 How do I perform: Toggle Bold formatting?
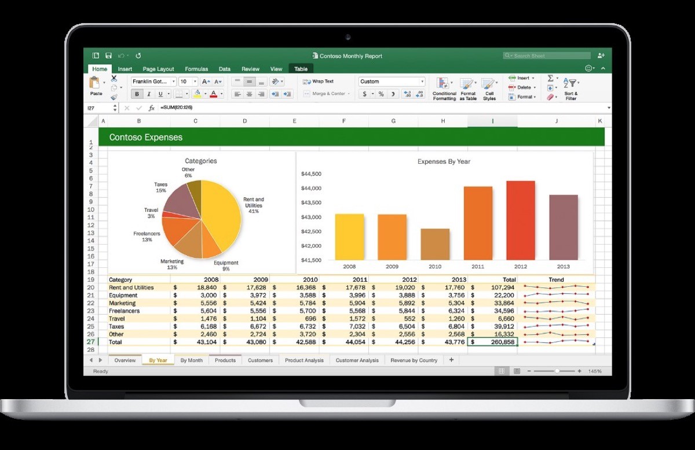137,94
